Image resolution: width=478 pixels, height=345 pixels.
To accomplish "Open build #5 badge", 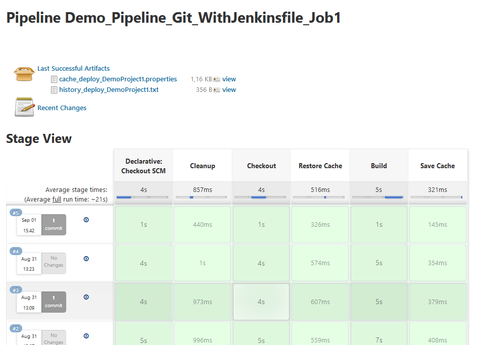I will [x=16, y=213].
